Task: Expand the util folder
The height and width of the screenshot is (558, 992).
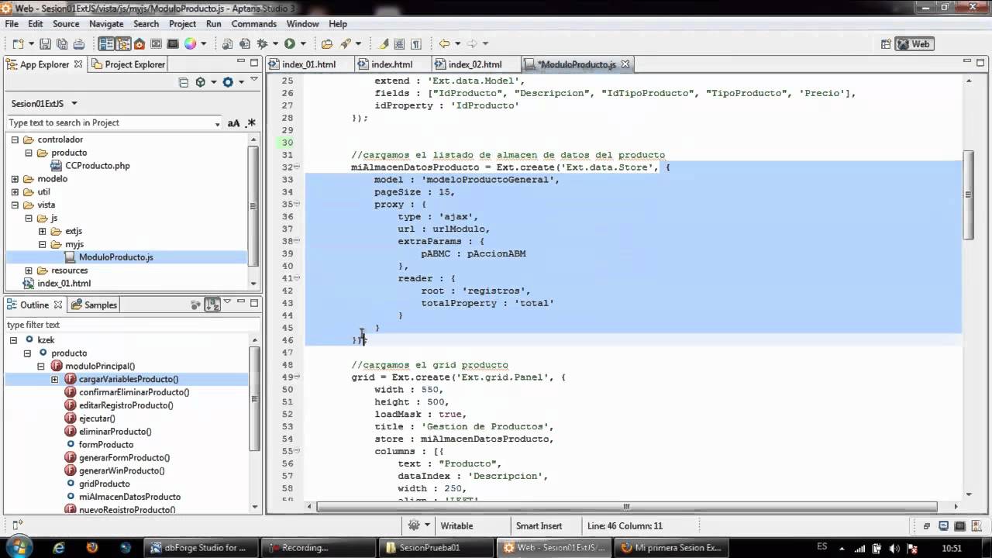Action: (15, 192)
